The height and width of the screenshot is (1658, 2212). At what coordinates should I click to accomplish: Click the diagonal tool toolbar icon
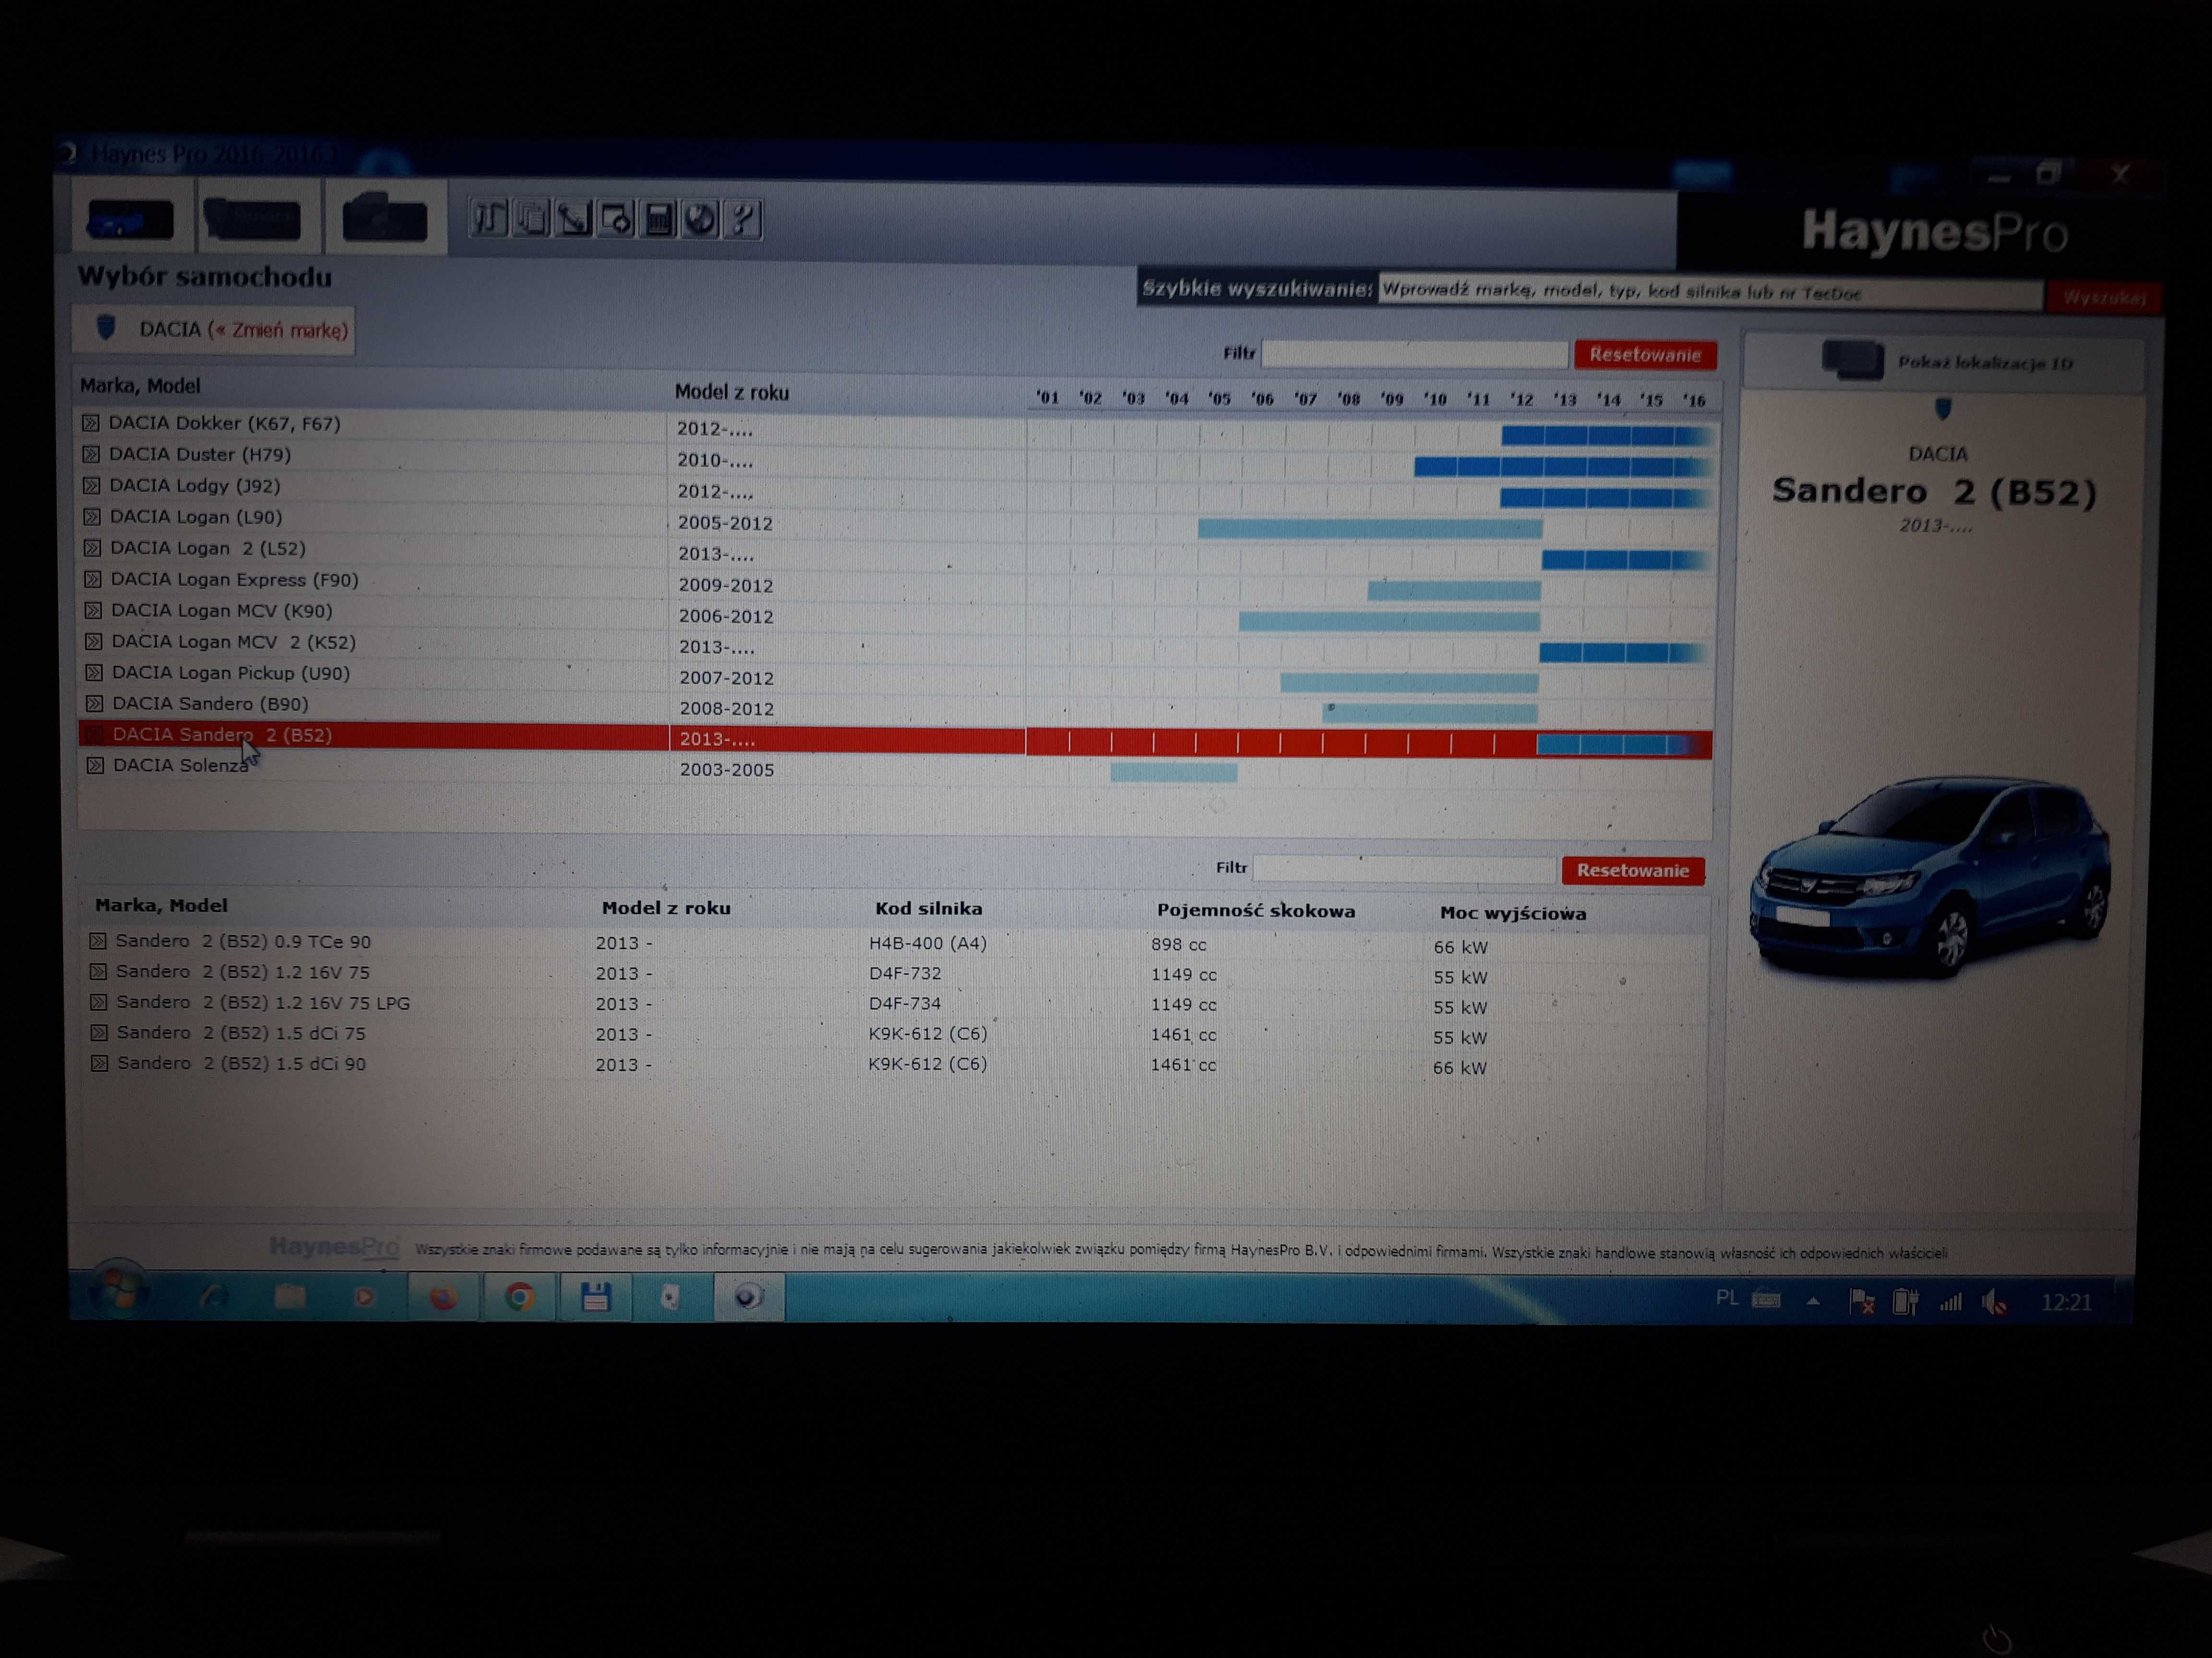574,218
